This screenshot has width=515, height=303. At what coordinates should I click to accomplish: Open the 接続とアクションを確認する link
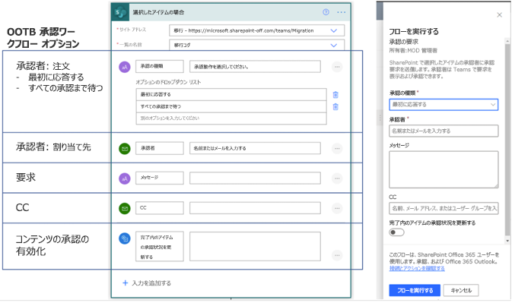pyautogui.click(x=417, y=269)
